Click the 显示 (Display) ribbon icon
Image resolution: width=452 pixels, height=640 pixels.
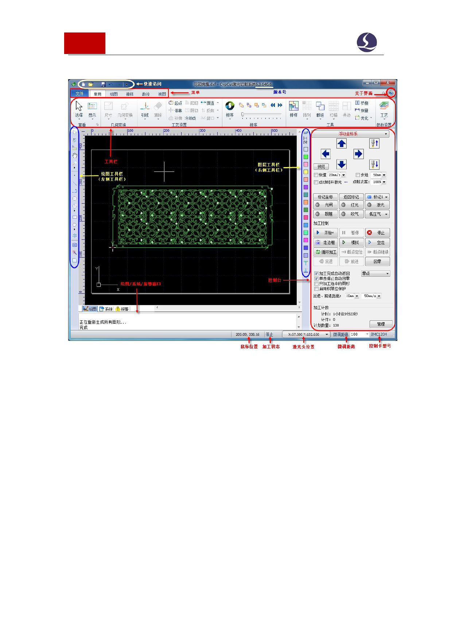[92, 107]
